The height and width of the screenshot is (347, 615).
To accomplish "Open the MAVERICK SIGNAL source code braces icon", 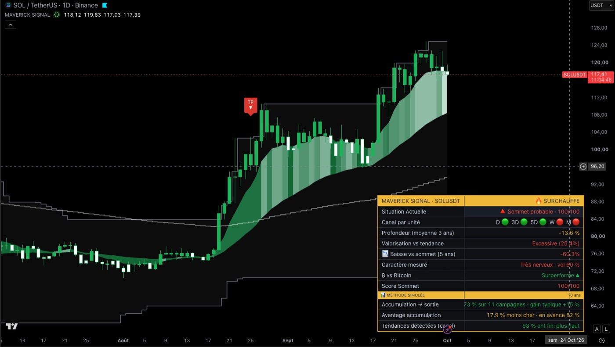I will click(57, 14).
